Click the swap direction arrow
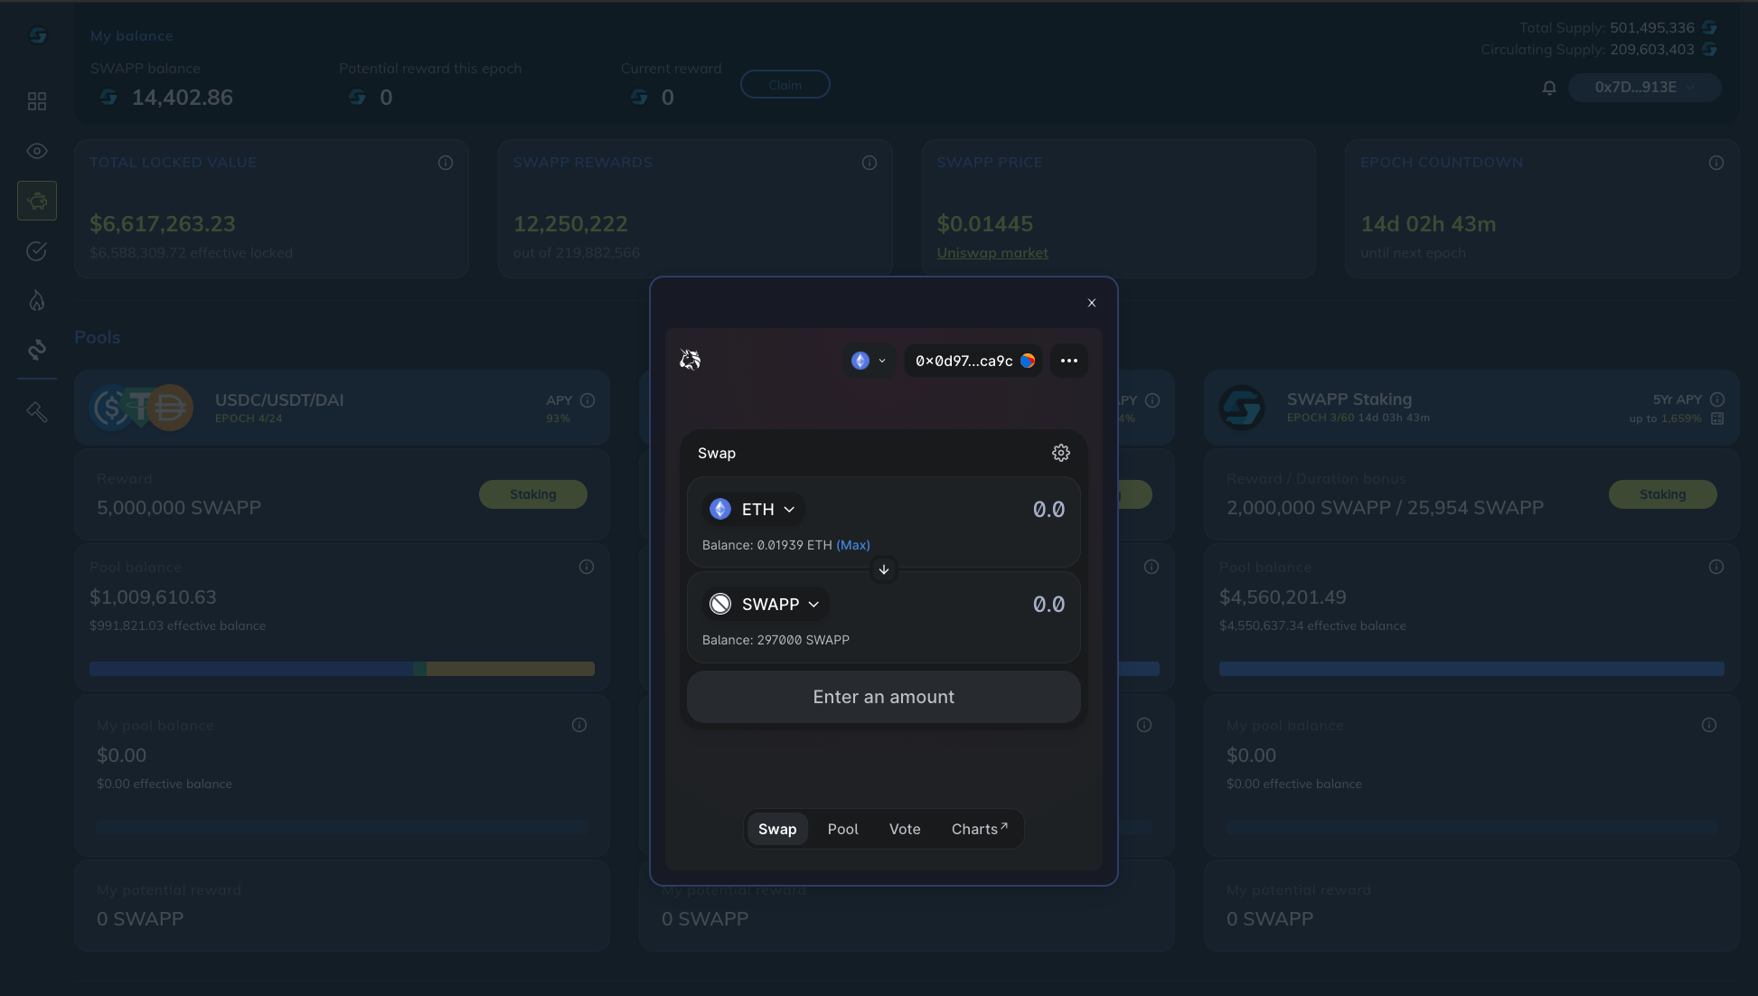The height and width of the screenshot is (996, 1758). 884,569
